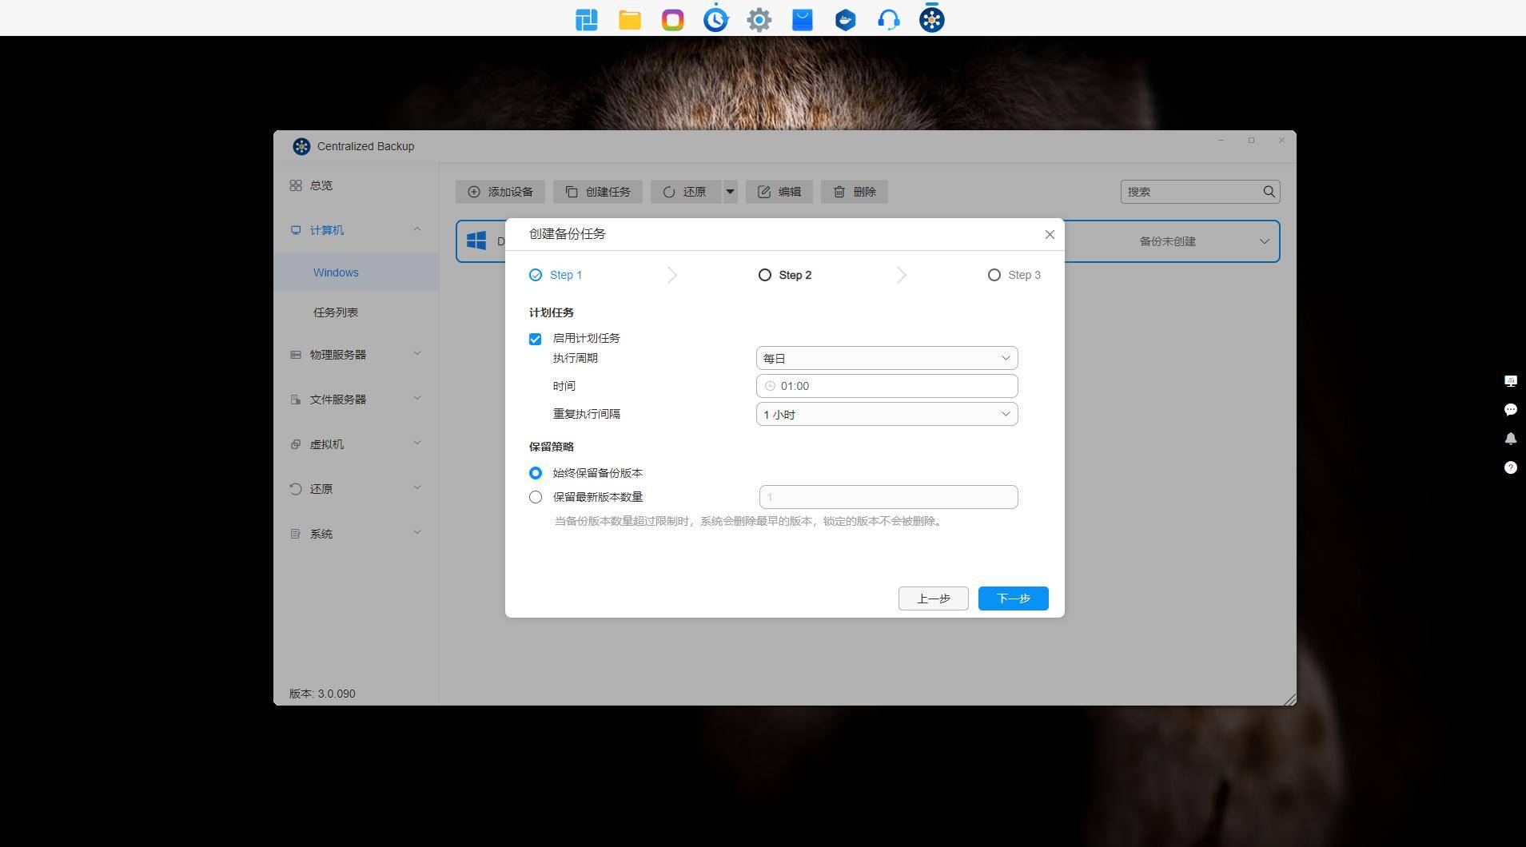This screenshot has height=847, width=1526.
Task: Open the file manager folder icon in top dock
Action: pos(630,20)
